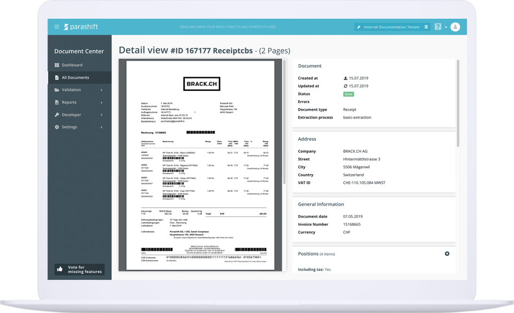The height and width of the screenshot is (313, 514).
Task: Select the currency value CHF
Action: 347,232
